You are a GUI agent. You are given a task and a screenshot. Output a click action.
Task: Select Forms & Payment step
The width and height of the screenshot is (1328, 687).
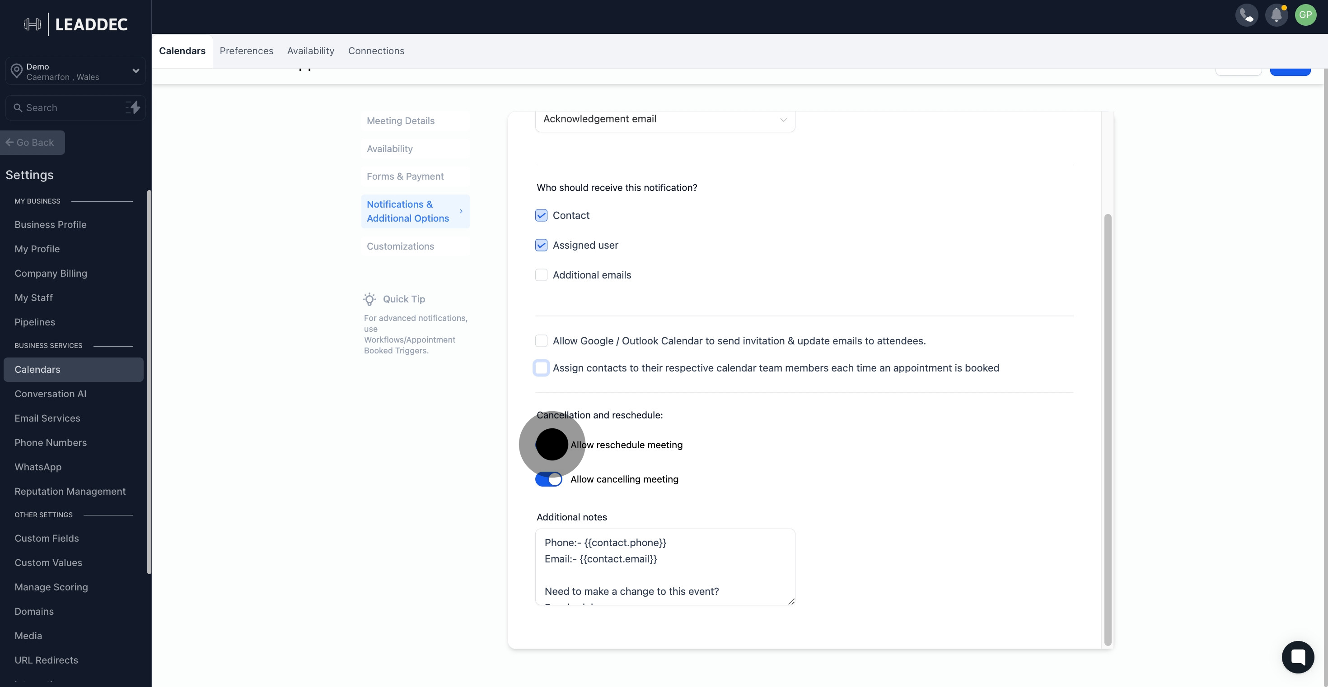(x=415, y=176)
